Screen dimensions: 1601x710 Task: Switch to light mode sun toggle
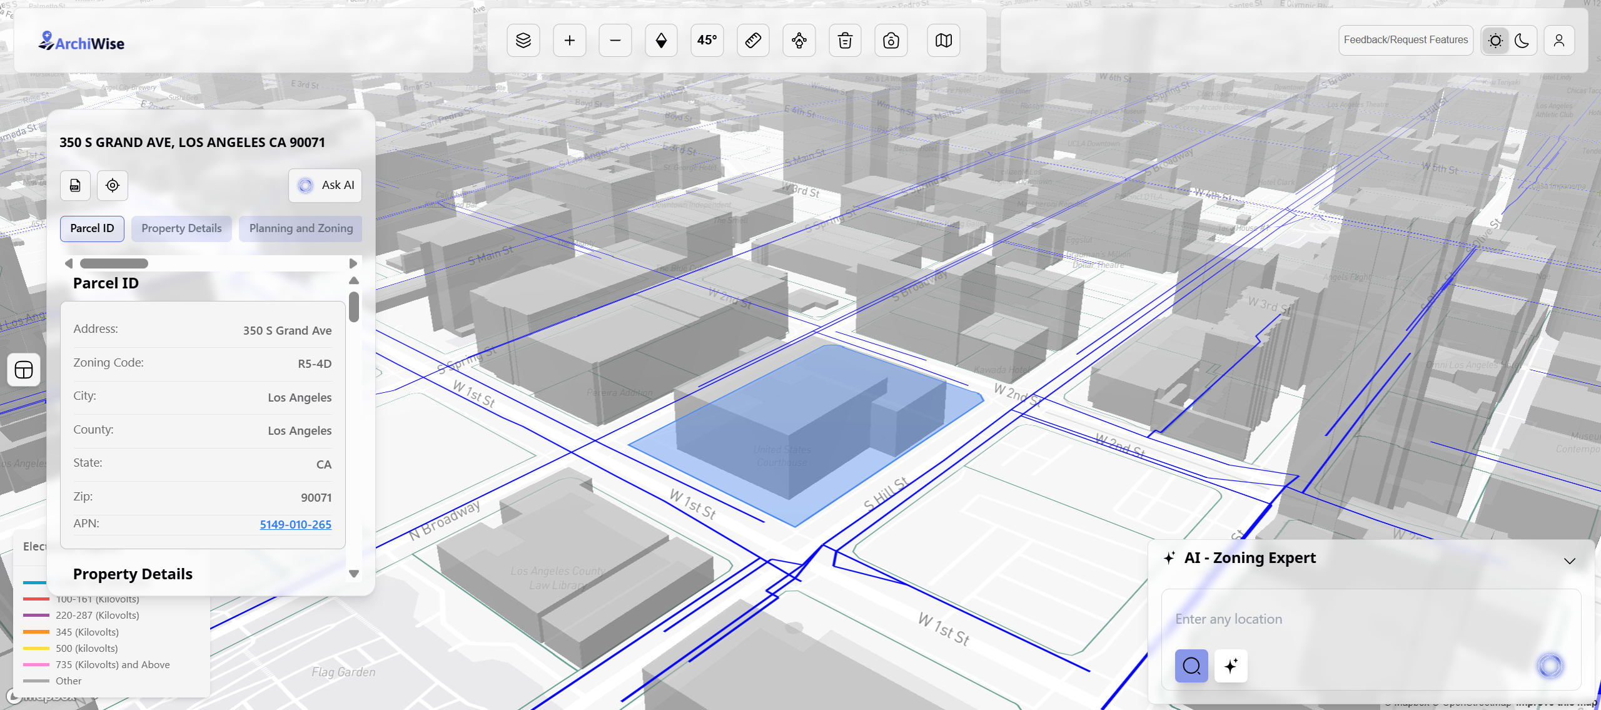(x=1495, y=41)
